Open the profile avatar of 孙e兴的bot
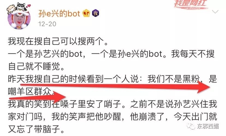Viewport: 226px width, 136px height. [19, 19]
